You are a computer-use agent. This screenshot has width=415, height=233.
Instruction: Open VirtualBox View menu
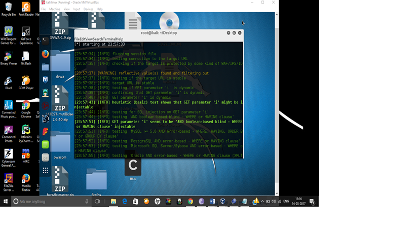coord(66,9)
